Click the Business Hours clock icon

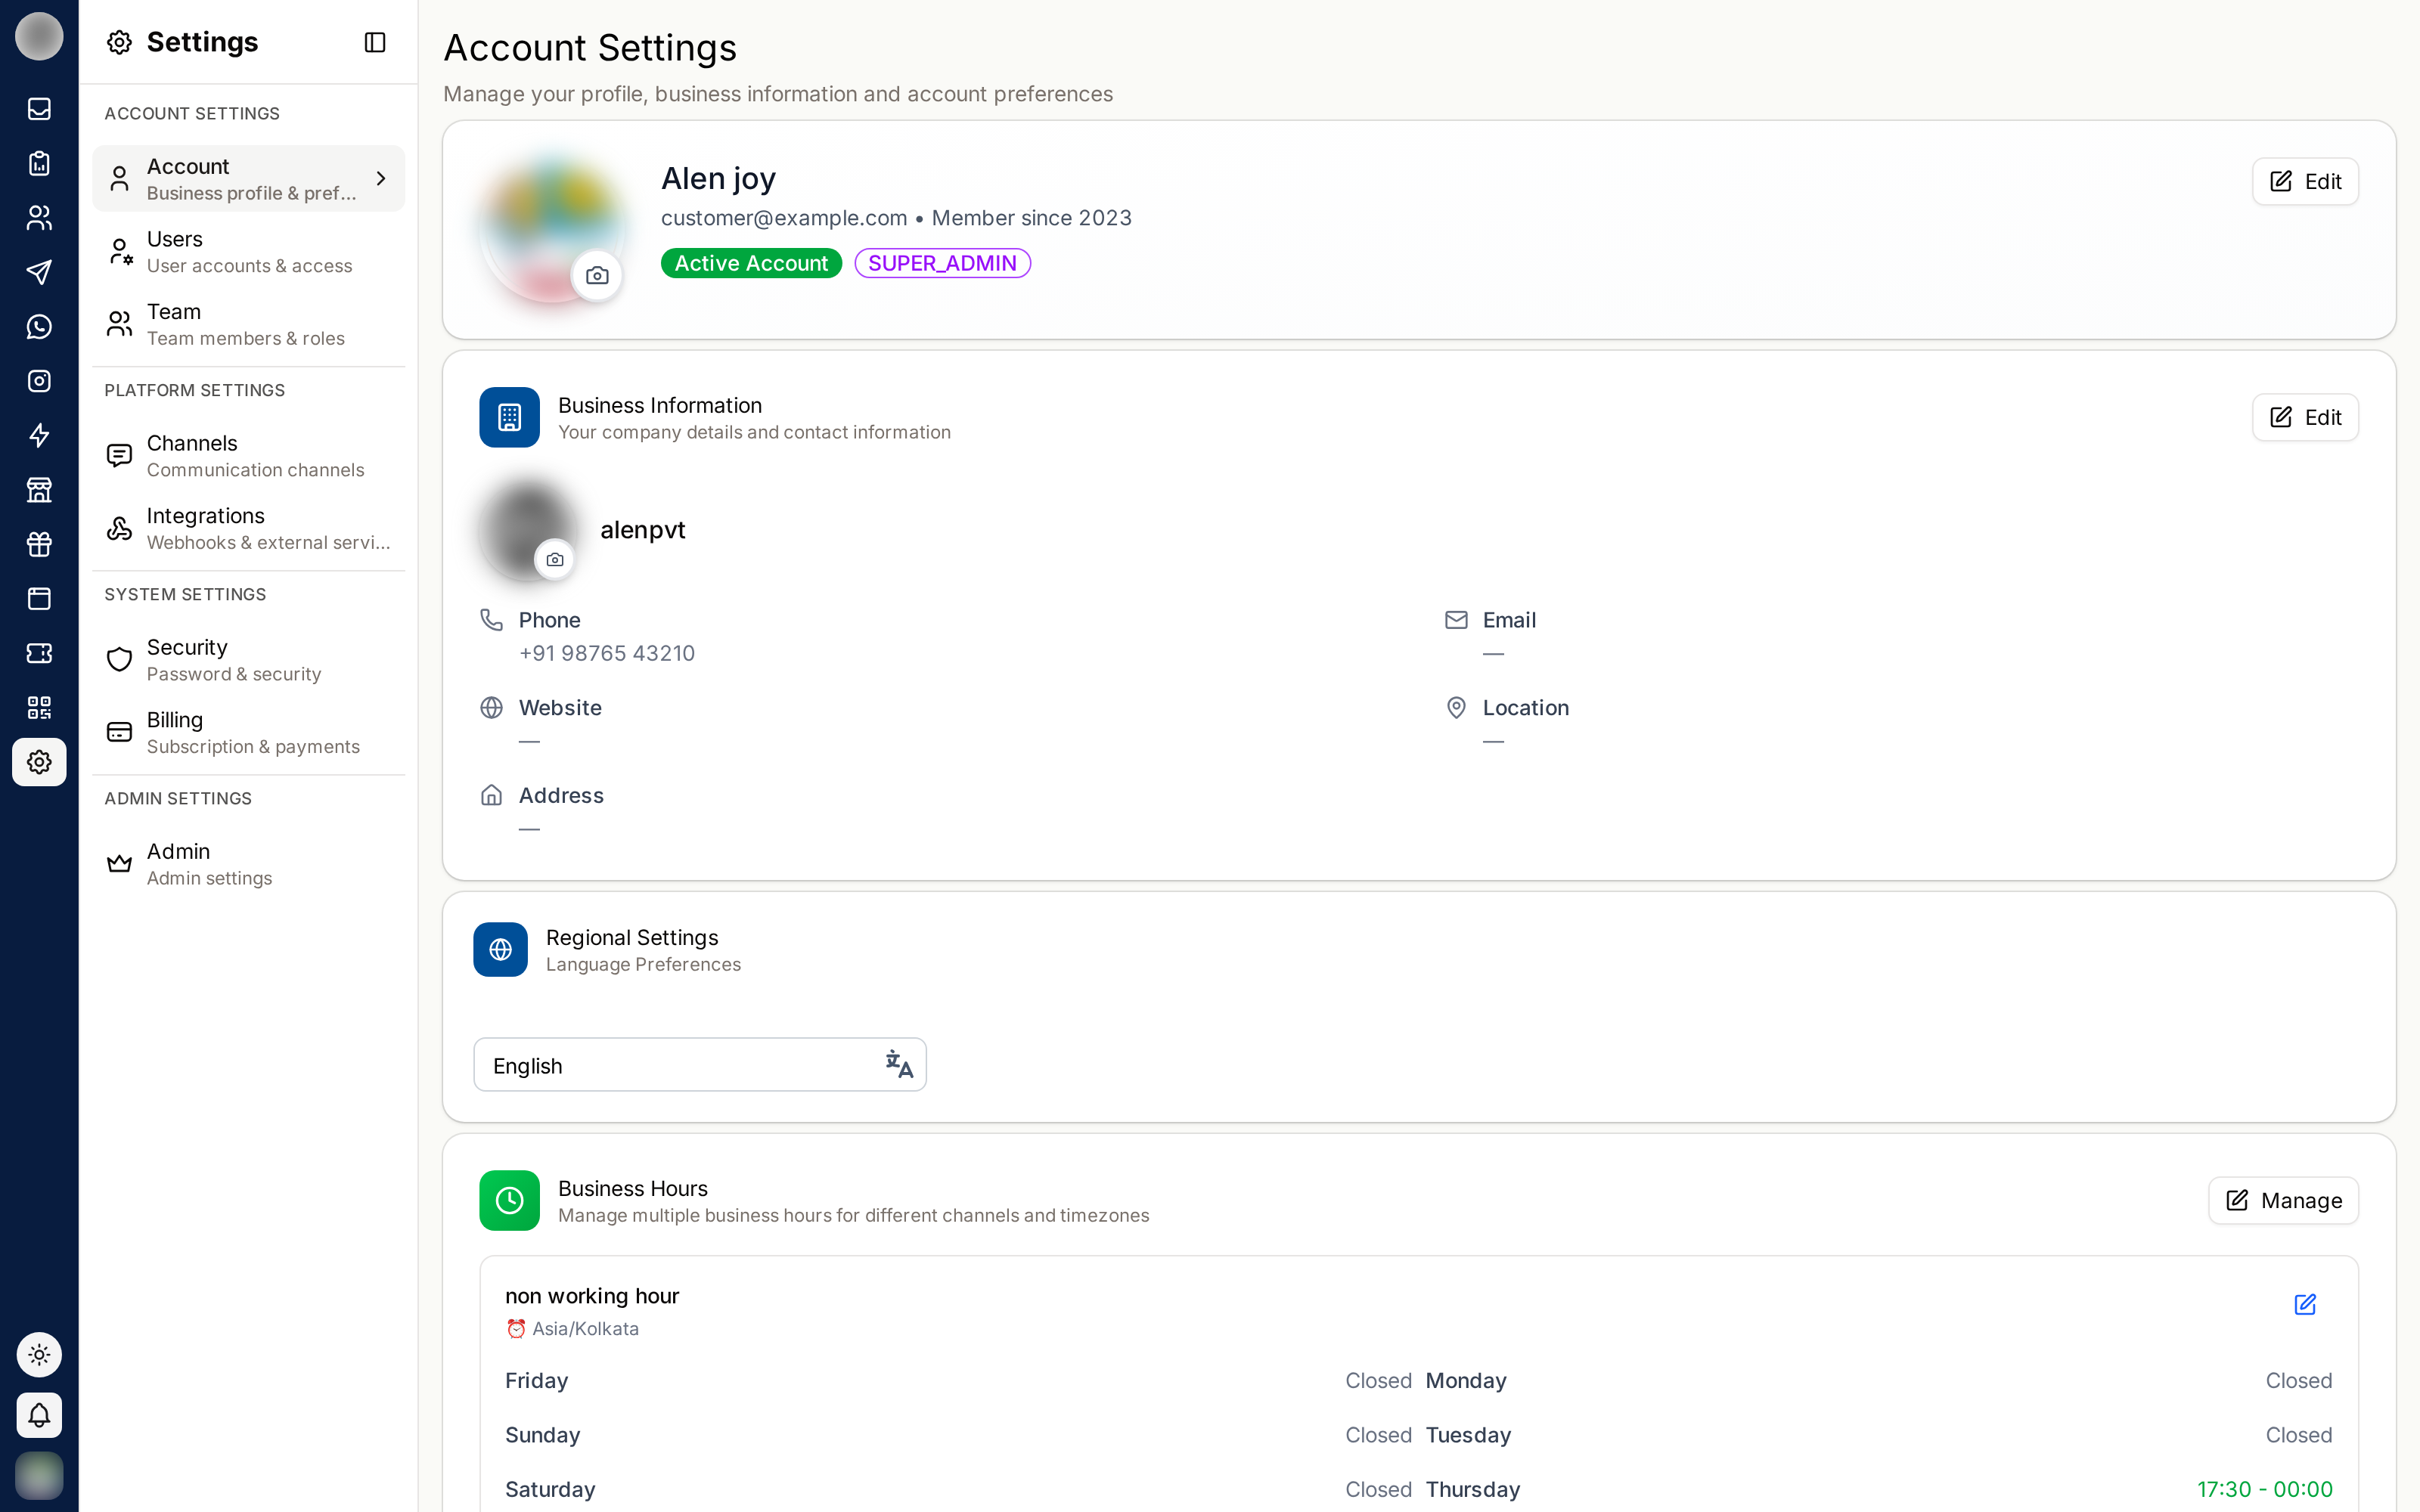tap(509, 1200)
